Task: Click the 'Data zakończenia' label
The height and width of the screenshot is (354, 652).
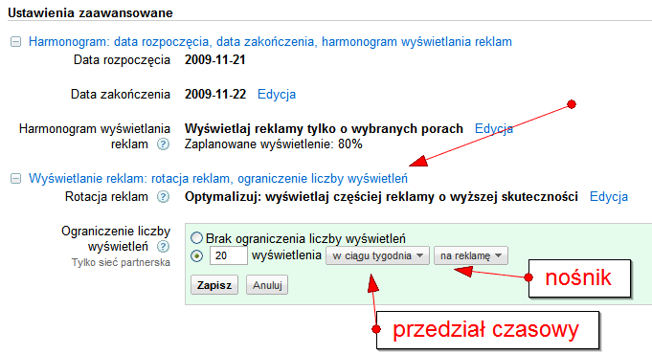Action: [121, 95]
